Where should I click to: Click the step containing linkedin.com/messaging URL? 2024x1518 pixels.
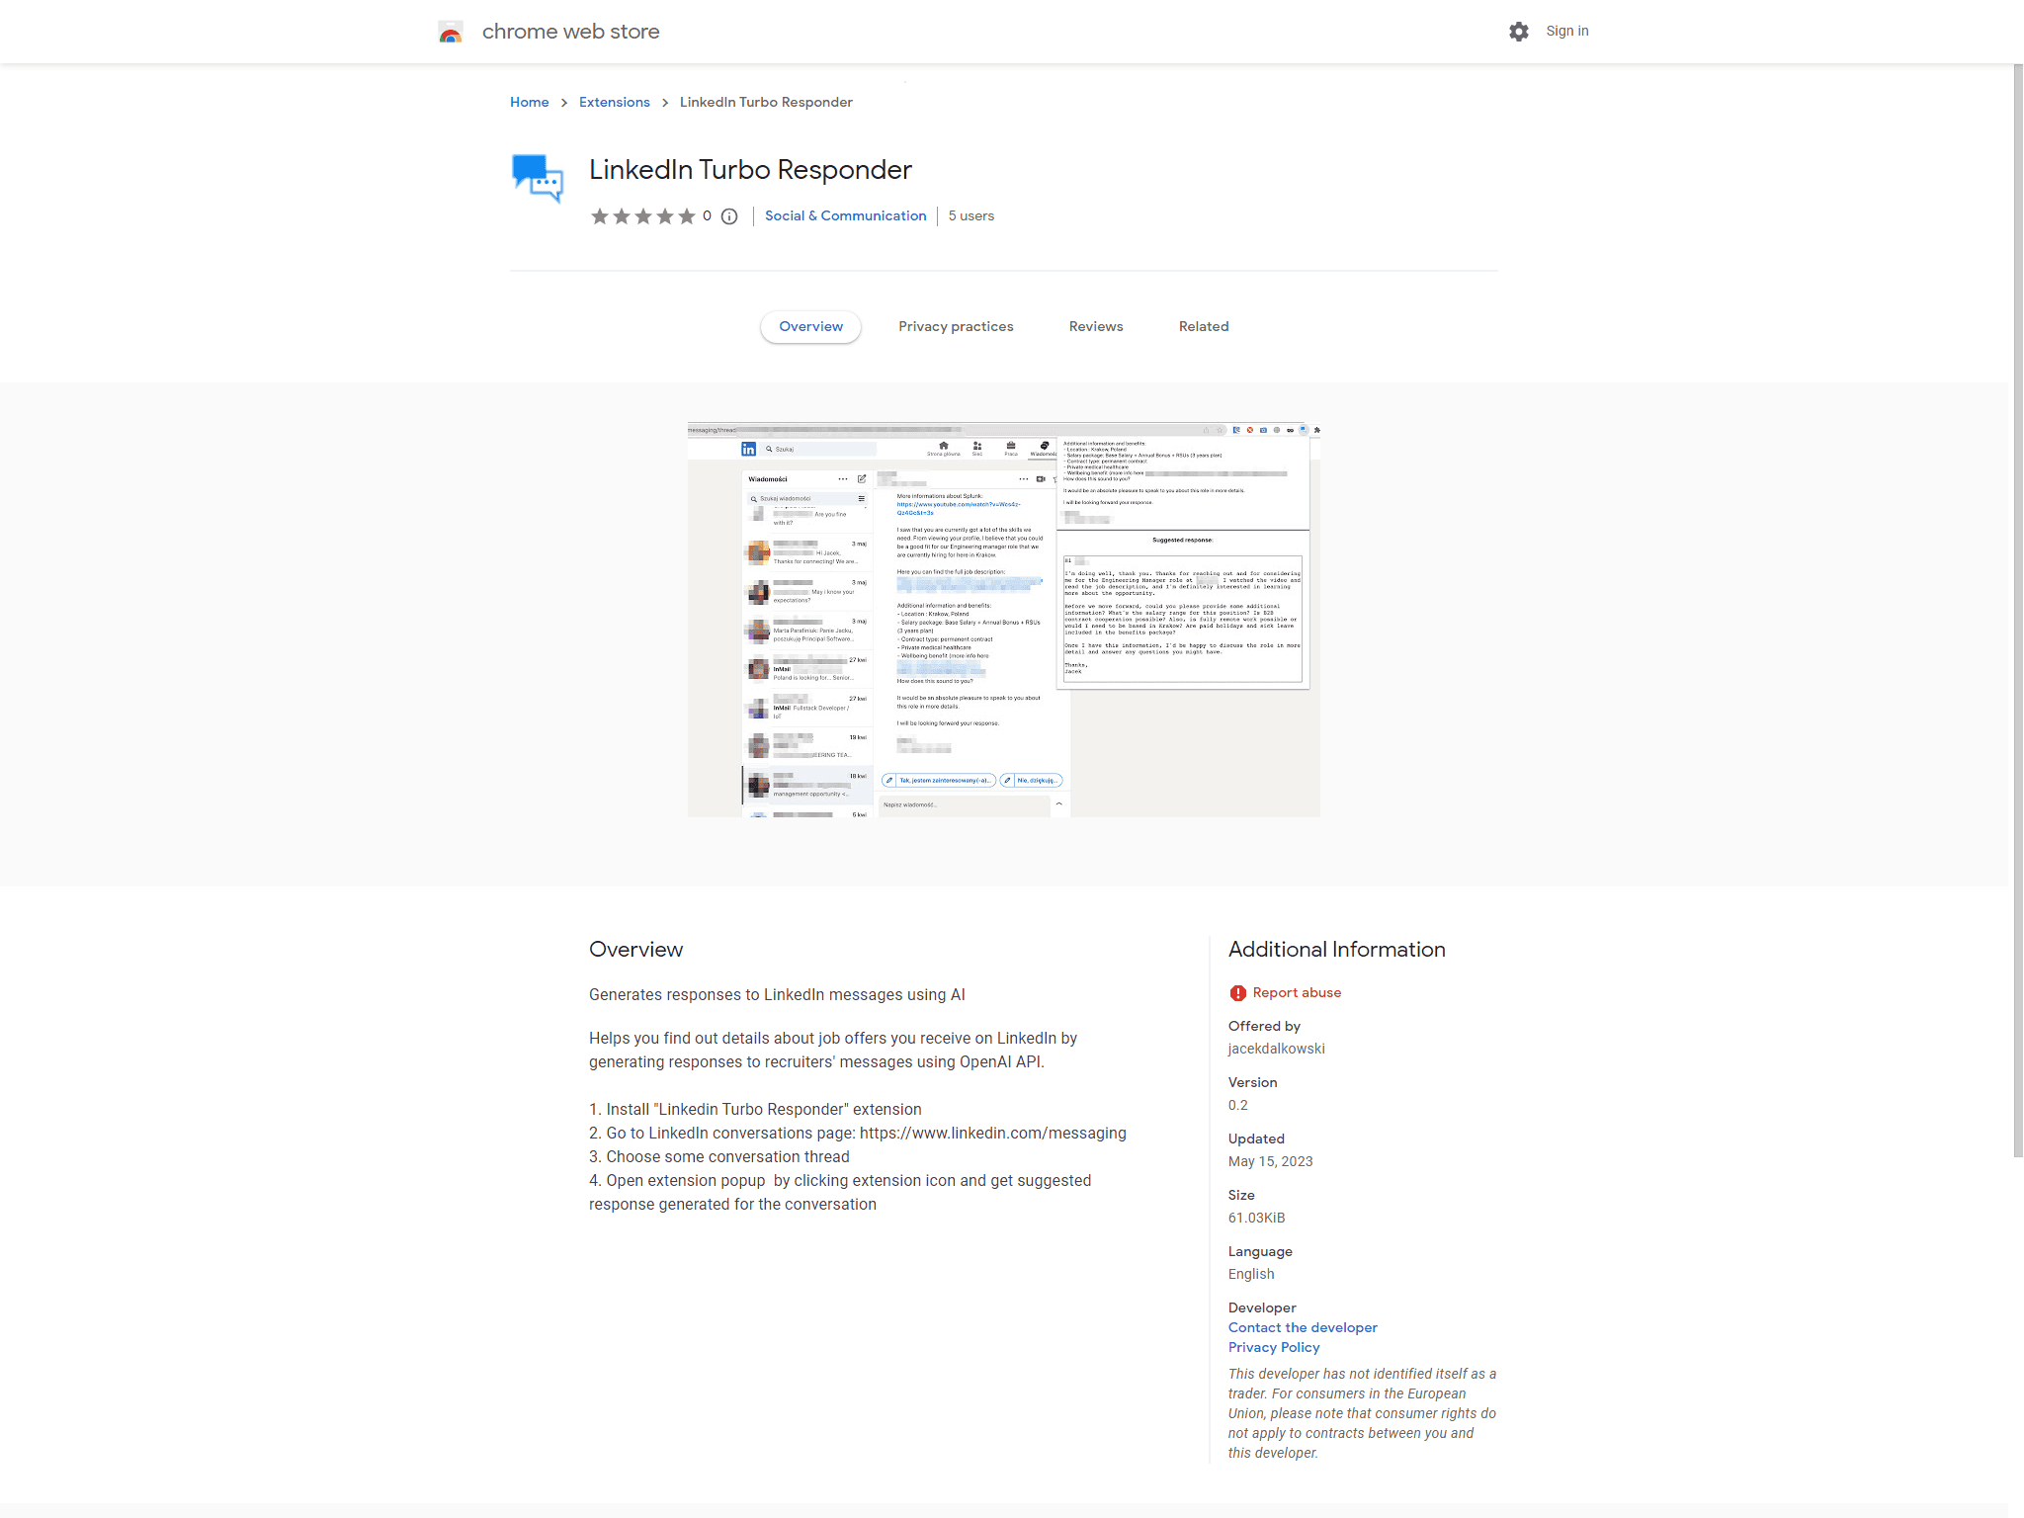click(858, 1134)
